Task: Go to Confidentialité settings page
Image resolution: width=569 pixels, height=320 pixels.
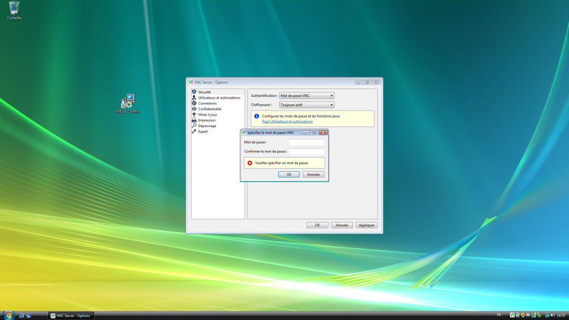Action: pos(210,109)
